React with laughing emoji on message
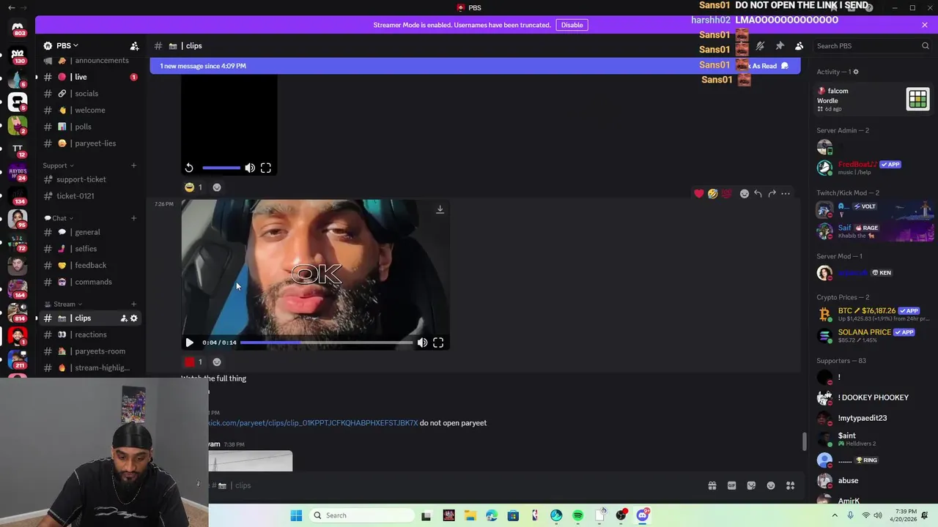 pos(712,194)
